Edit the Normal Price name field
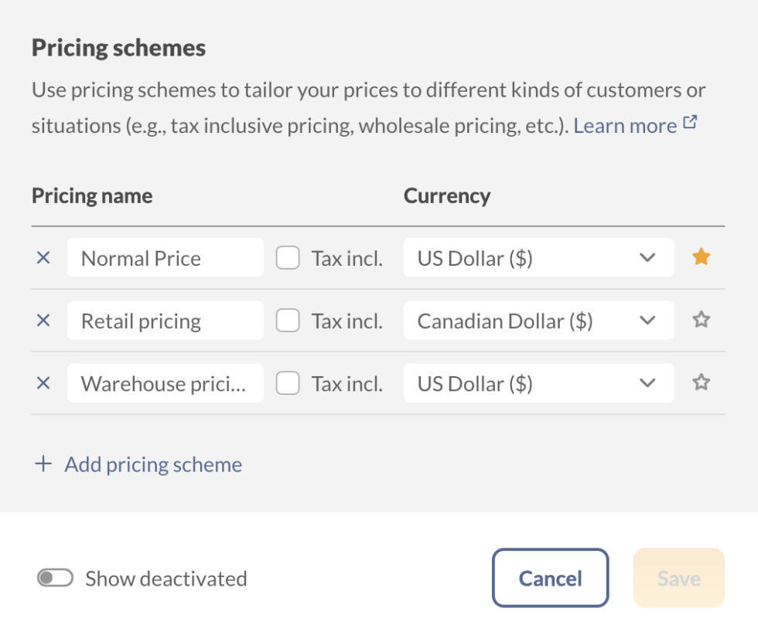The width and height of the screenshot is (758, 642). (x=165, y=257)
